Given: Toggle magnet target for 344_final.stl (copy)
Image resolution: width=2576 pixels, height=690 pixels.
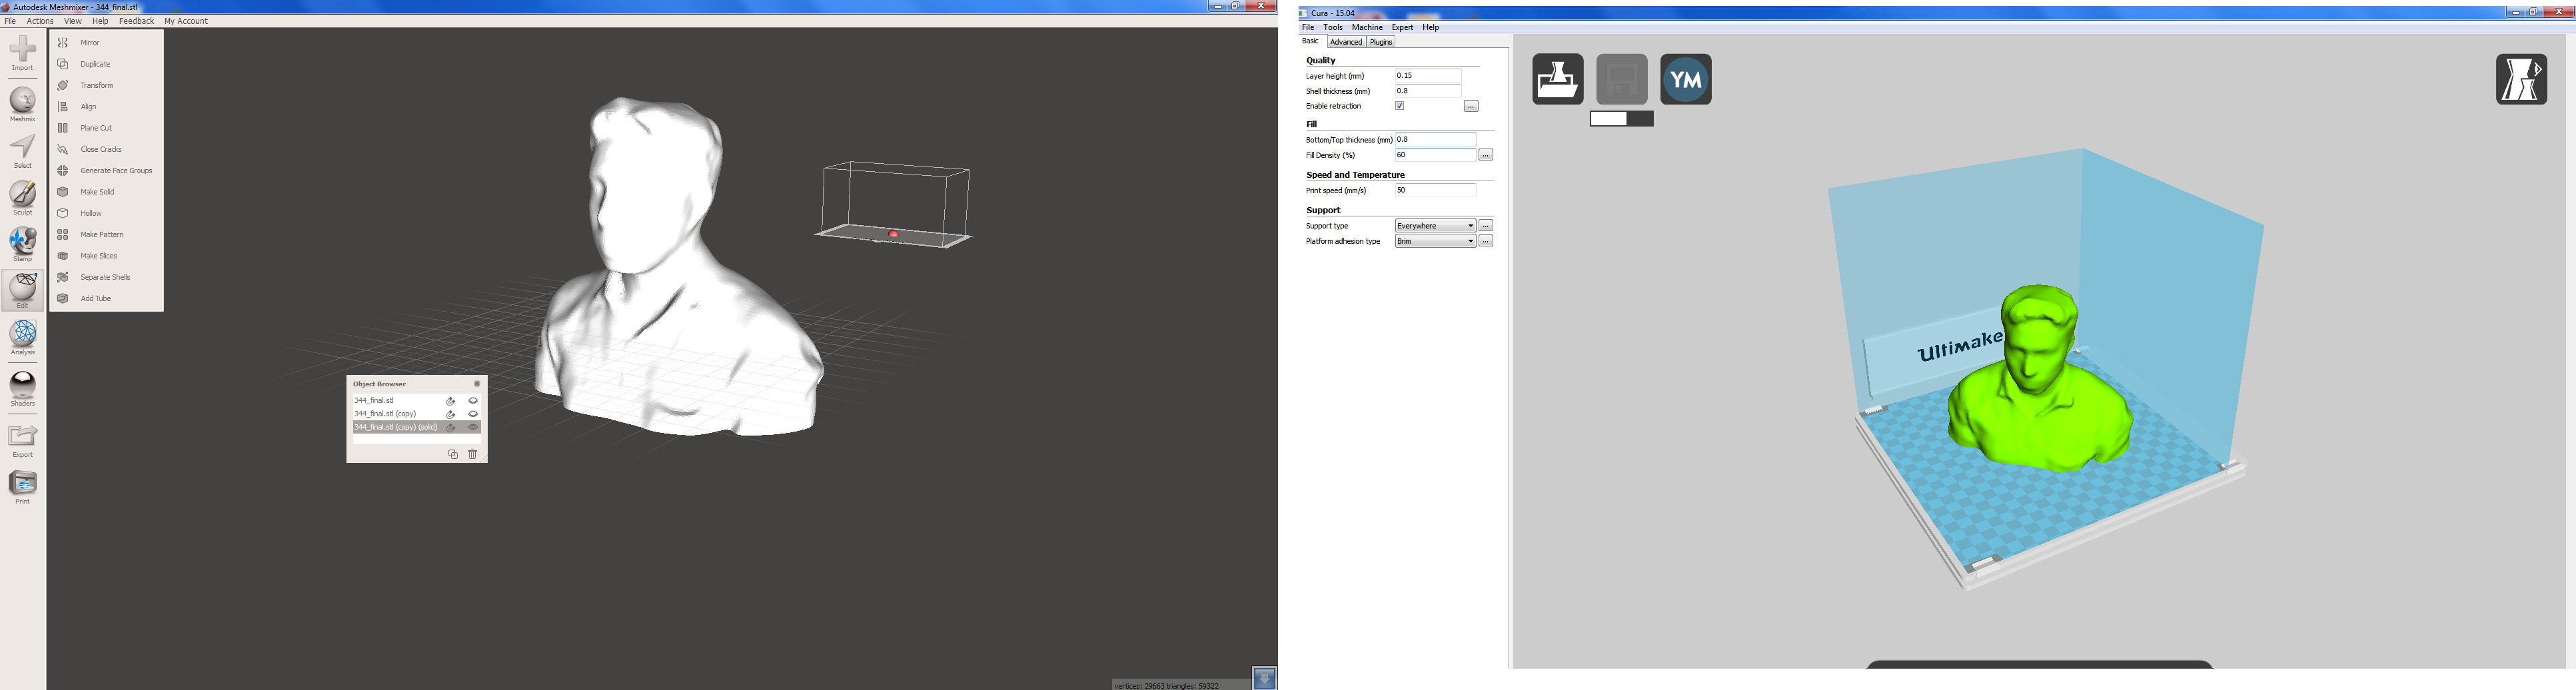Looking at the screenshot, I should coord(451,414).
